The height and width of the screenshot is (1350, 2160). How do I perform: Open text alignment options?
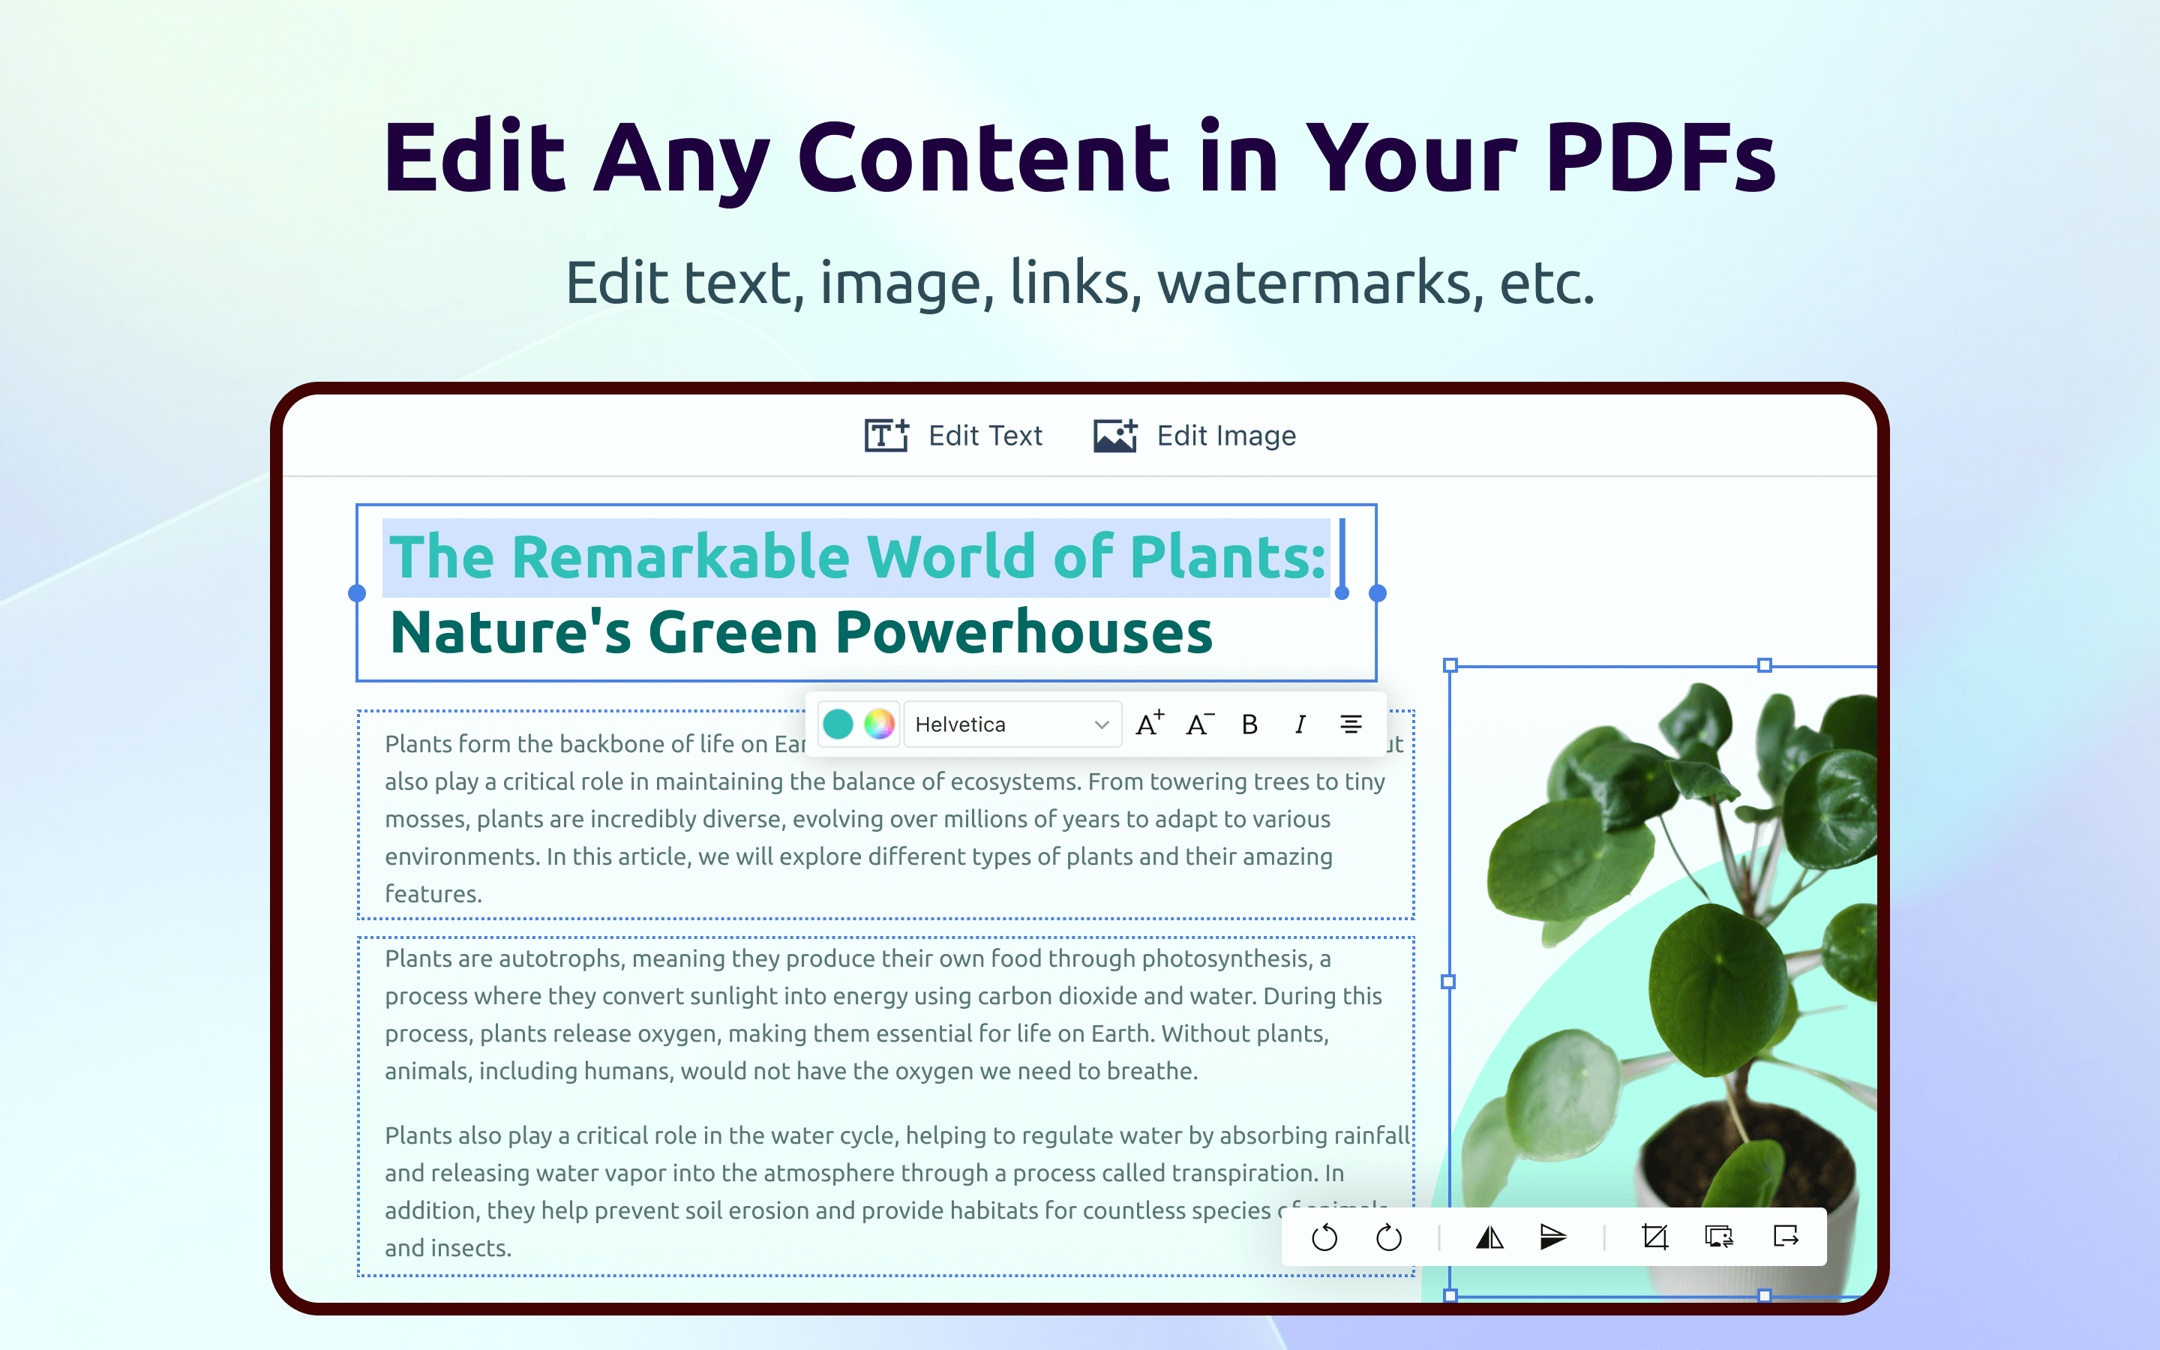click(x=1351, y=724)
